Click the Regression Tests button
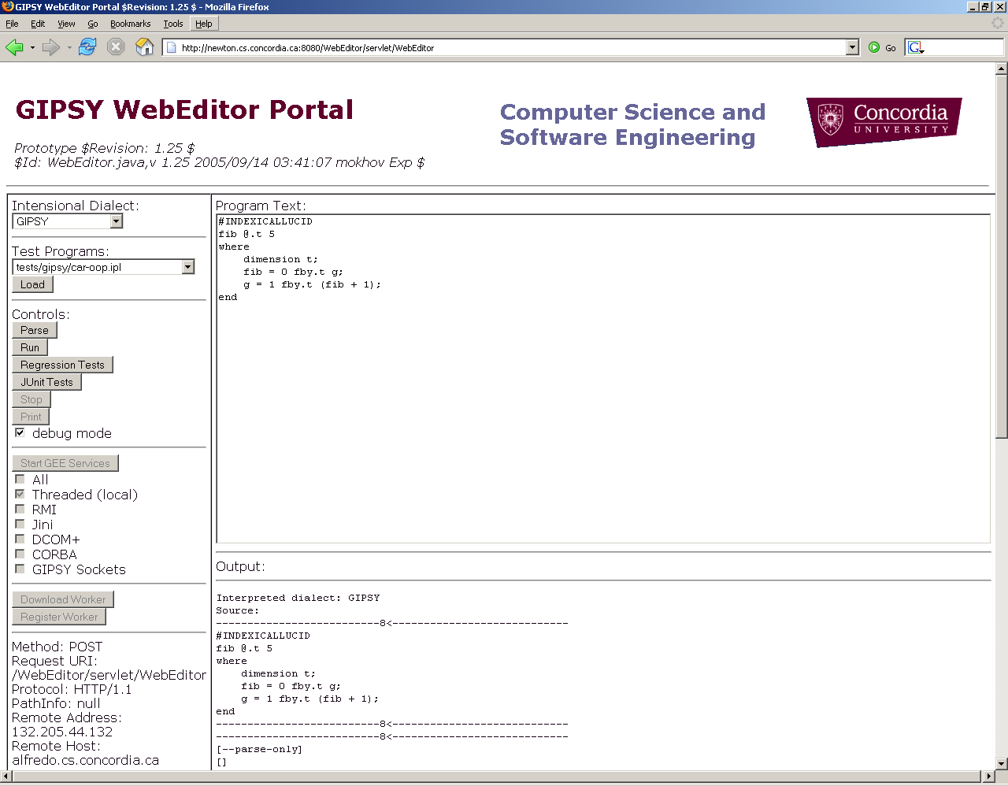The width and height of the screenshot is (1008, 786). [62, 365]
